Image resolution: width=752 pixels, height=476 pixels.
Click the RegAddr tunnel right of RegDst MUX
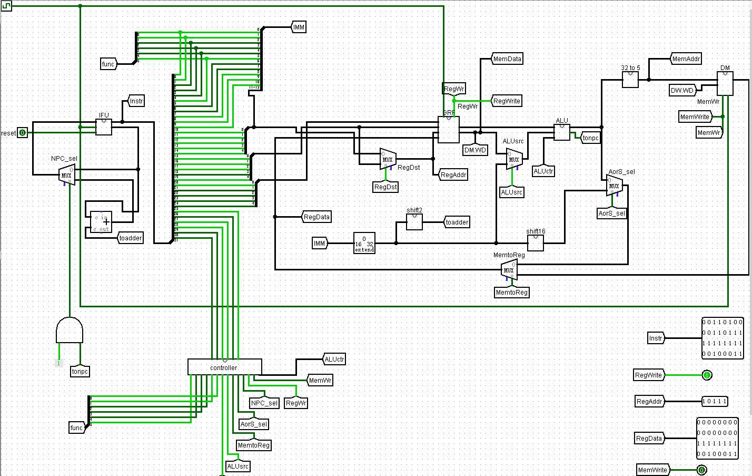point(453,175)
